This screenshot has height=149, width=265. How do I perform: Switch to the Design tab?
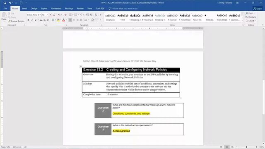[34, 8]
